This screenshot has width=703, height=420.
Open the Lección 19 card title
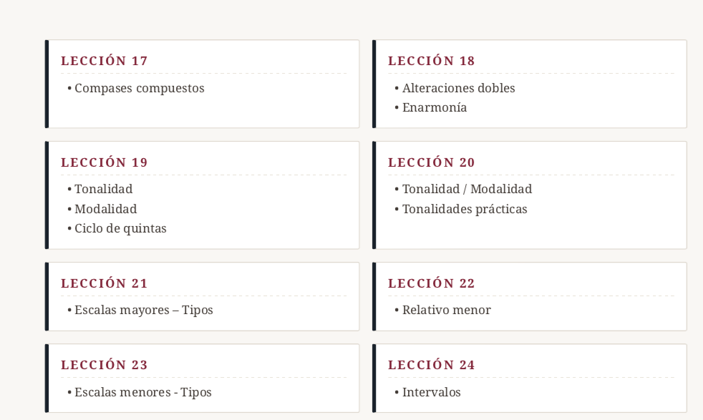[104, 162]
